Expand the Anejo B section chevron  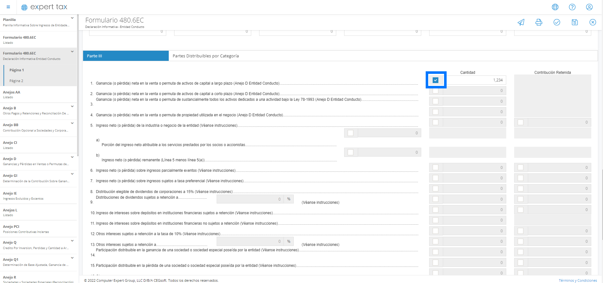click(72, 106)
